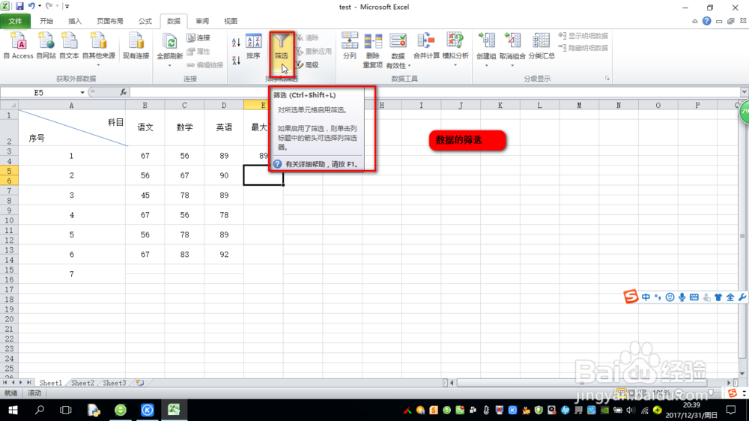Open the Task View taskbar icon
Screen dimensions: 749x421
[x=65, y=410]
